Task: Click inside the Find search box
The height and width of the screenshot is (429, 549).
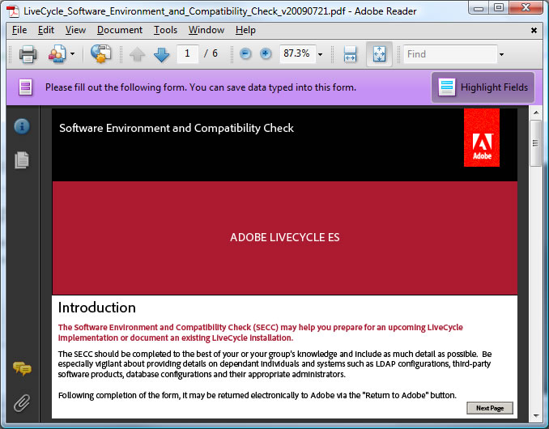Action: tap(450, 54)
